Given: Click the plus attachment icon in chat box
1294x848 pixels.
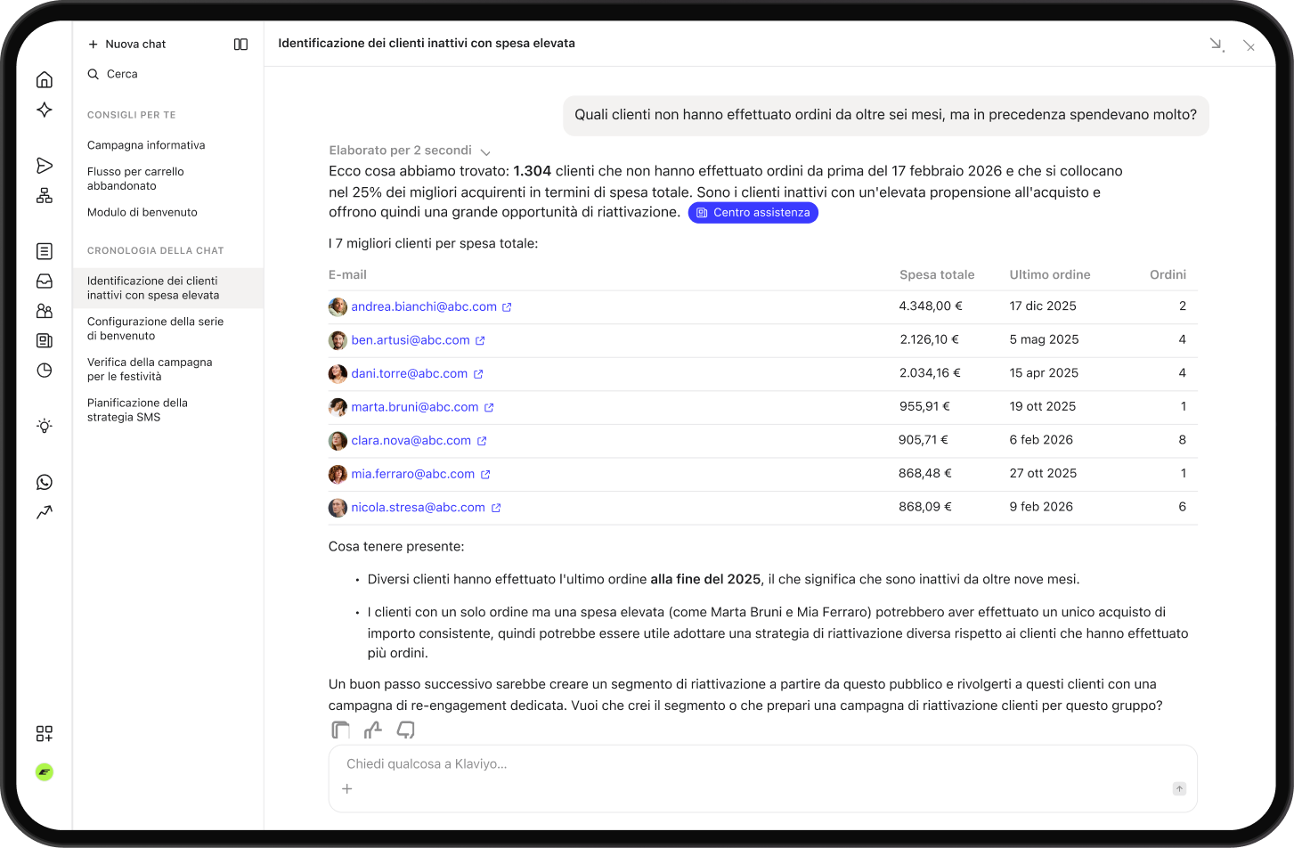Looking at the screenshot, I should tap(347, 788).
